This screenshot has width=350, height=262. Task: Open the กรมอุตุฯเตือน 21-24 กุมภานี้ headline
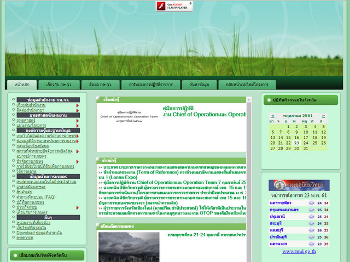coord(207,235)
